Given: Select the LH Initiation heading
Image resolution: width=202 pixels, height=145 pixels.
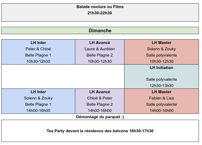Looking at the screenshot, I should click(161, 68).
